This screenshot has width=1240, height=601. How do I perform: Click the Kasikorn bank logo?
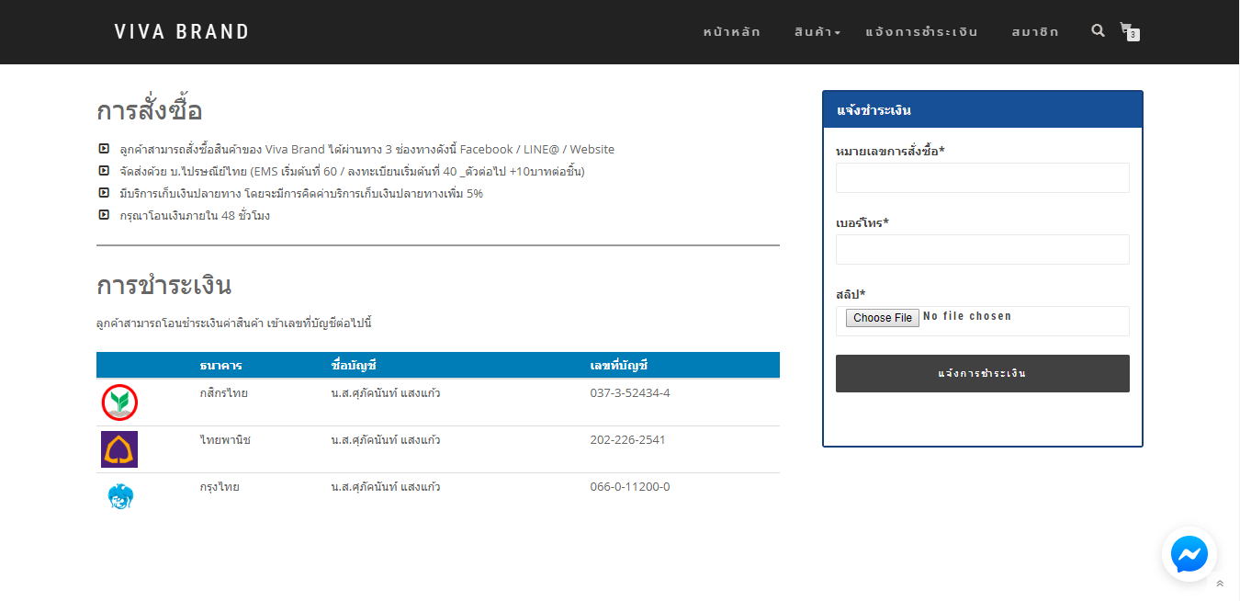119,403
